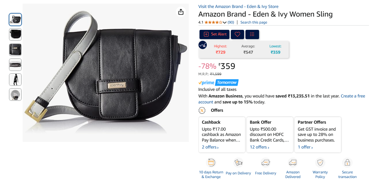Click the Secure transaction lock icon
The image size is (371, 181).
(x=347, y=162)
